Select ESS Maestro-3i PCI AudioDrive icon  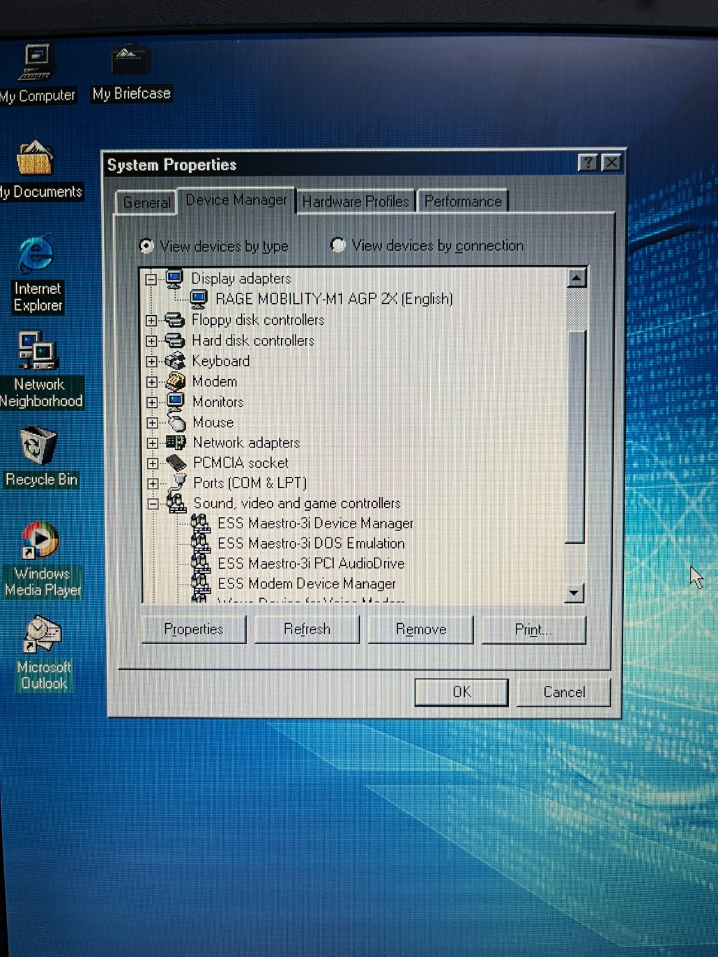(x=201, y=563)
